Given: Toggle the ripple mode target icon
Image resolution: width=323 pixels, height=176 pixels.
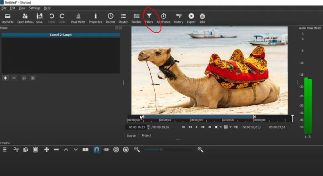Looking at the screenshot, I should (x=116, y=150).
